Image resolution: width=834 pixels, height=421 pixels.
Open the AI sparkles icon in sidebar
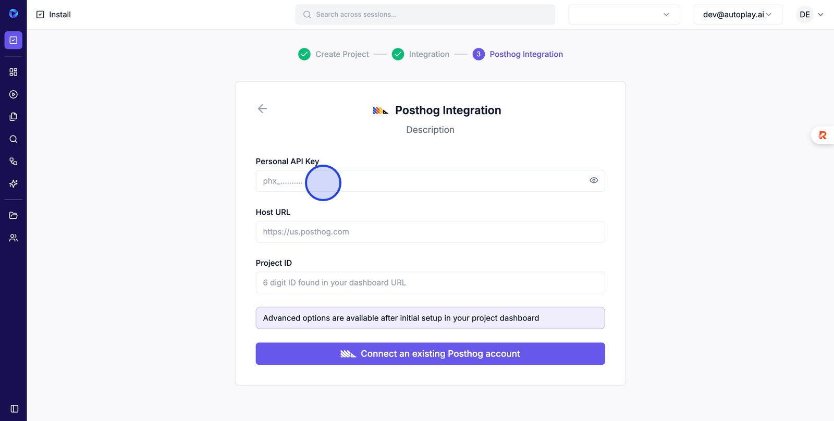click(x=14, y=183)
